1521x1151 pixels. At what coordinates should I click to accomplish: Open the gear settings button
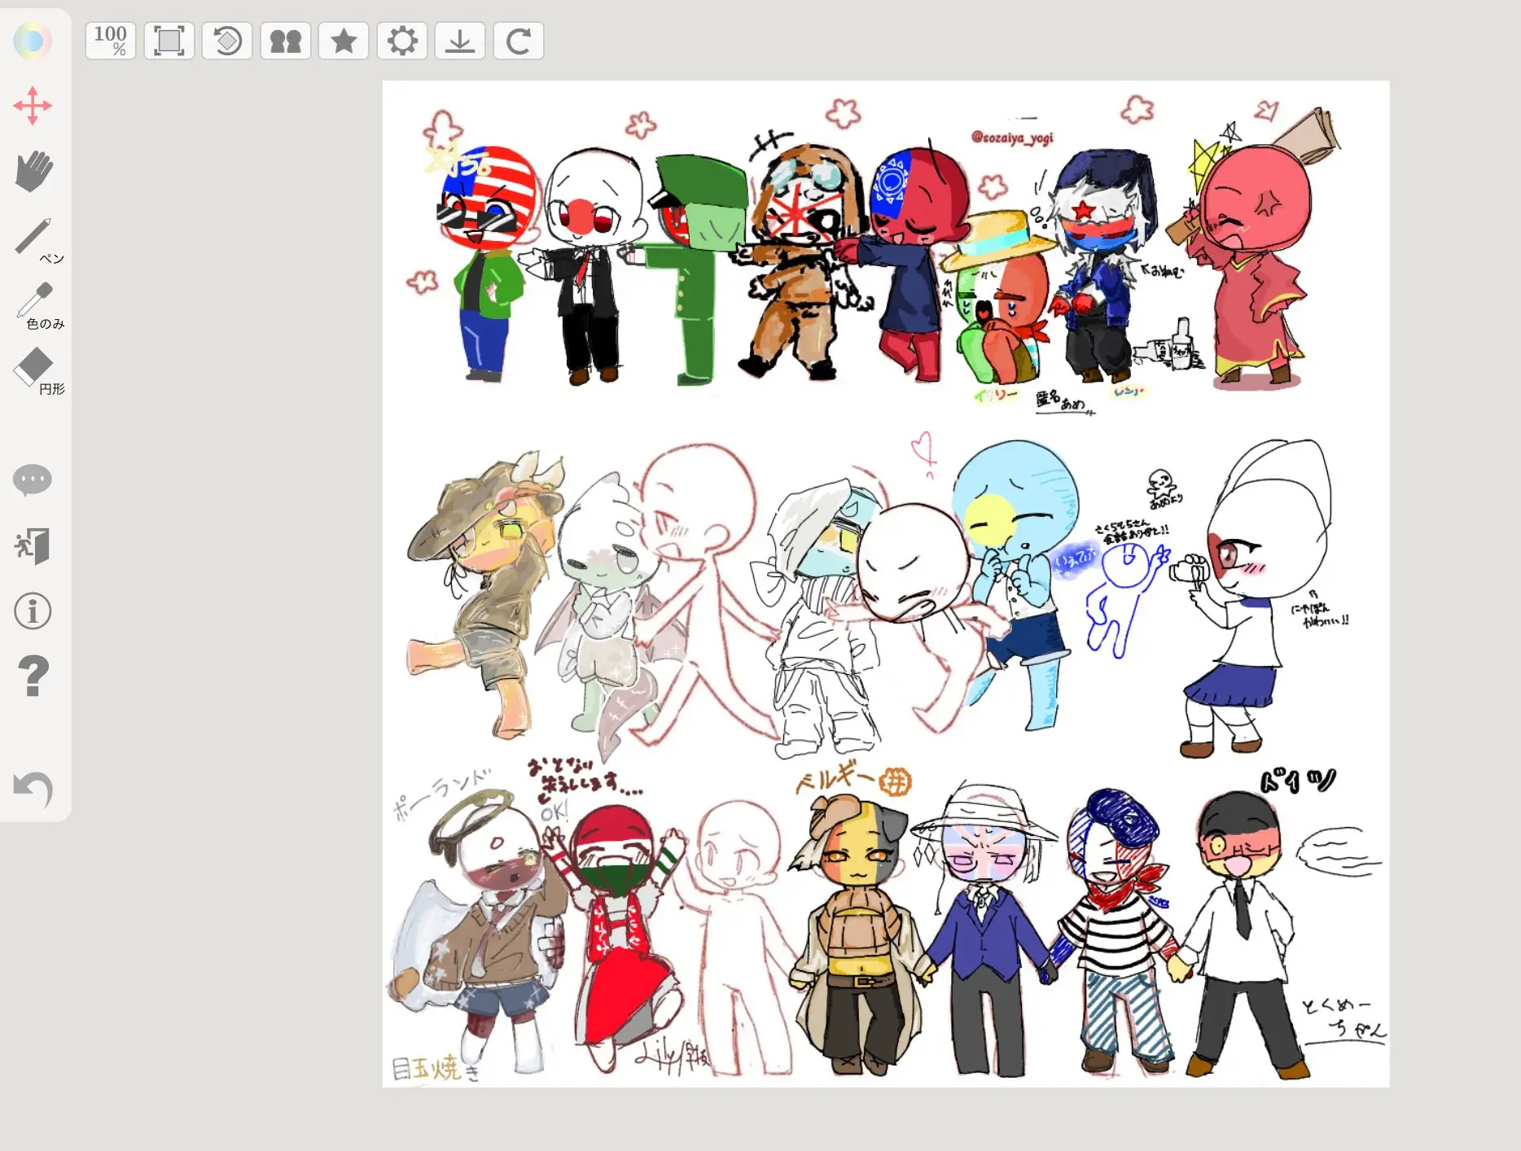point(402,40)
